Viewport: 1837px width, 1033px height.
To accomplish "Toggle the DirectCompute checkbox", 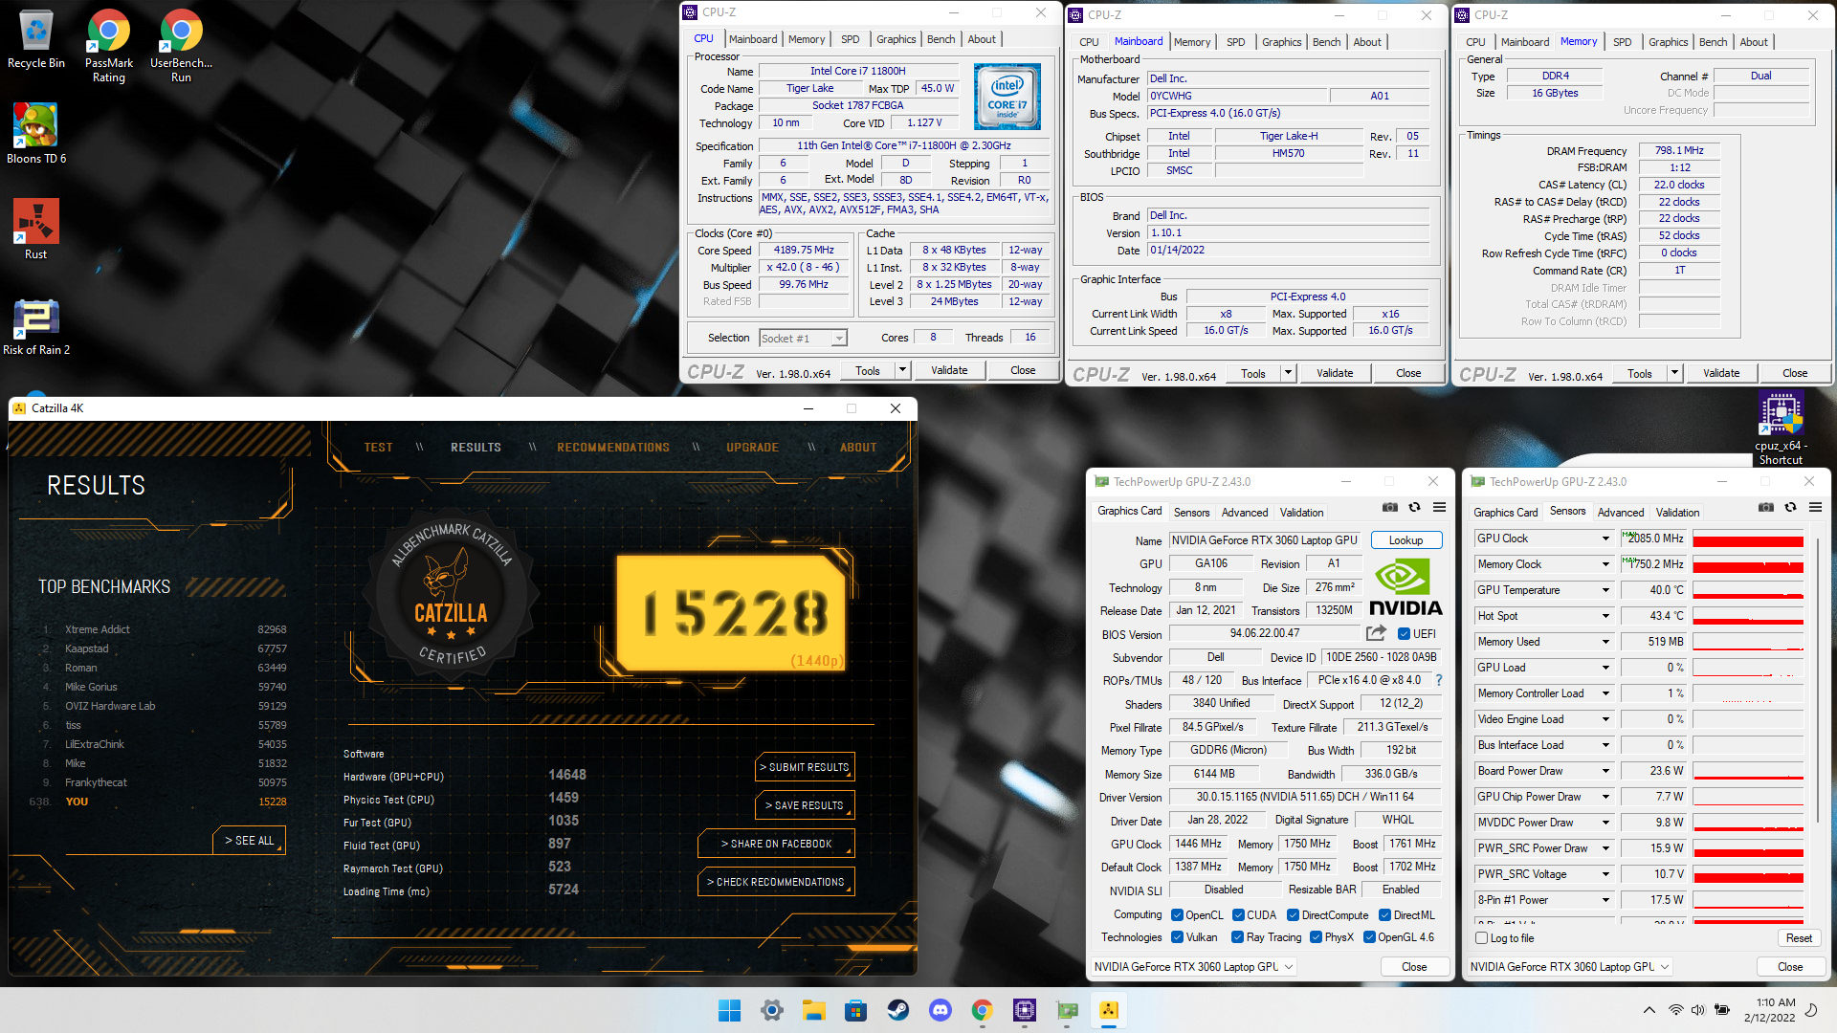I will tap(1293, 915).
